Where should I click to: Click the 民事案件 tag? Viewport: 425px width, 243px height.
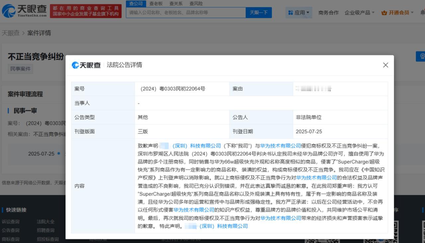point(20,69)
